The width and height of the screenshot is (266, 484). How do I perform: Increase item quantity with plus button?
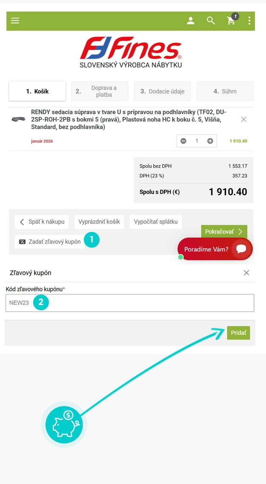(210, 141)
